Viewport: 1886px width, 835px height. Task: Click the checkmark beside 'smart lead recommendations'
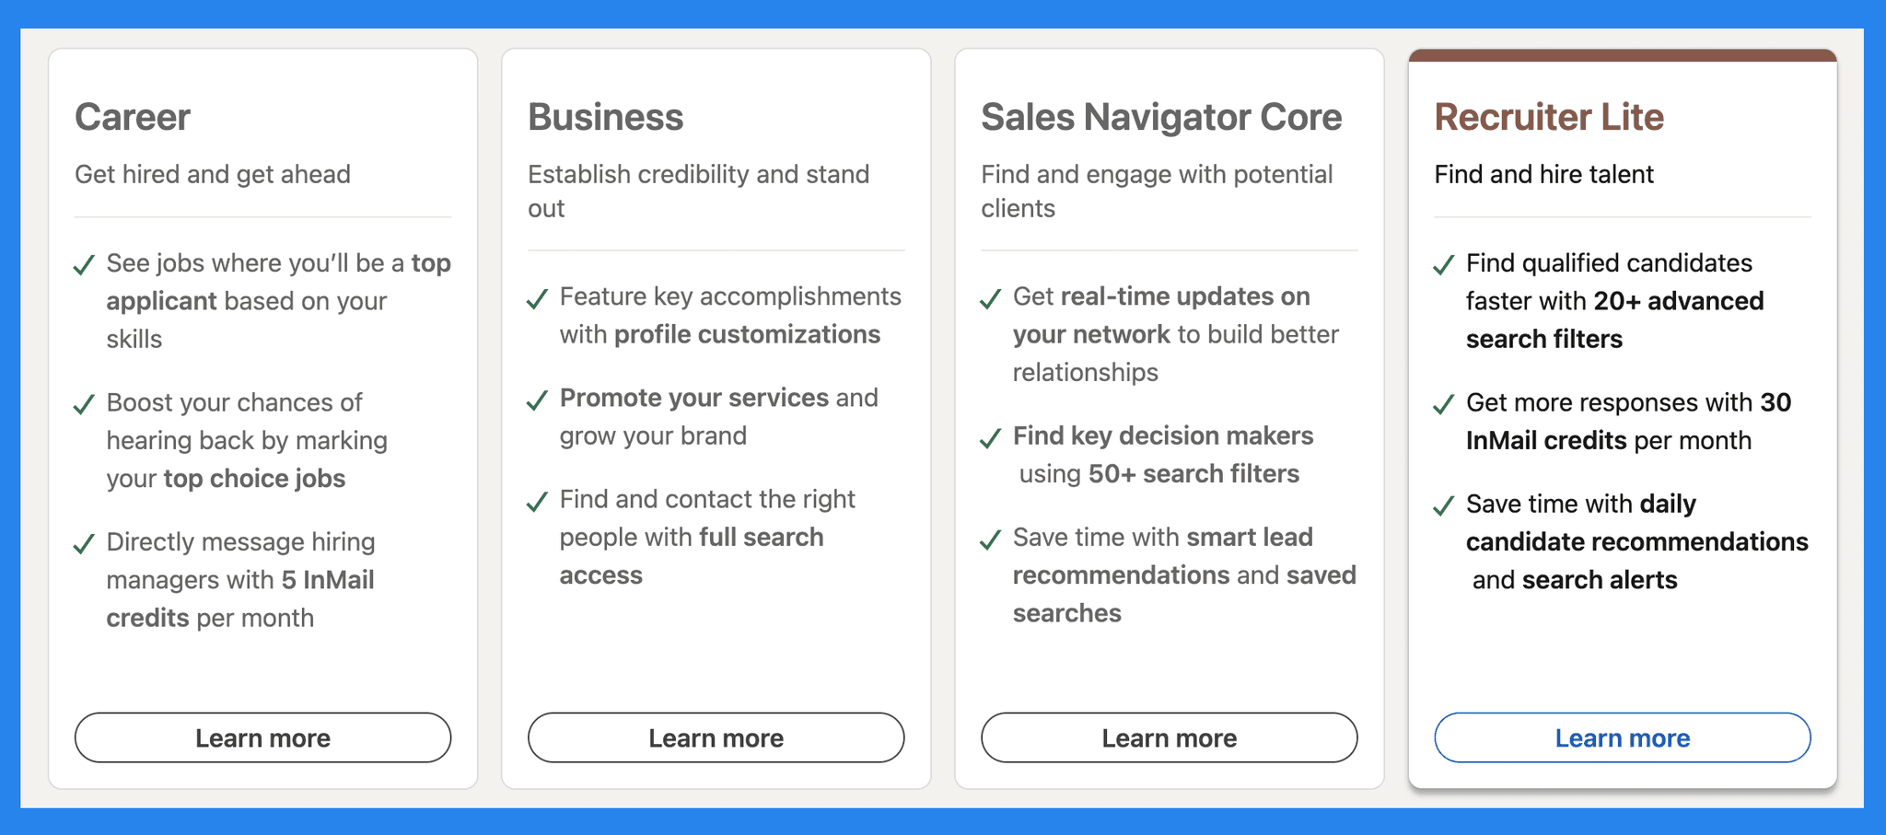(x=991, y=538)
